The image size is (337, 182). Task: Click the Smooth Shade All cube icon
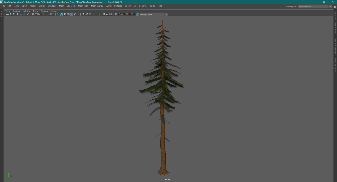click(61, 14)
